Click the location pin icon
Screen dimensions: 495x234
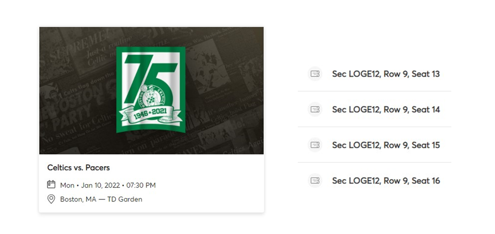(51, 199)
